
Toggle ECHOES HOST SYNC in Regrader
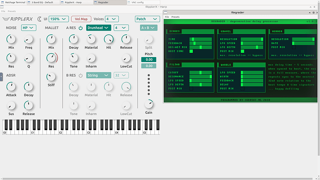[x=191, y=51]
